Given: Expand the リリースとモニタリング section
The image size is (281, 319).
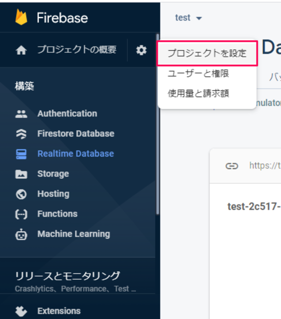Looking at the screenshot, I should coord(67,276).
